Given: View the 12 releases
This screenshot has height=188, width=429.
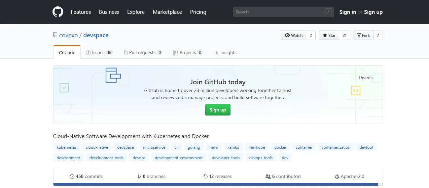Looking at the screenshot, I should pyautogui.click(x=217, y=177).
